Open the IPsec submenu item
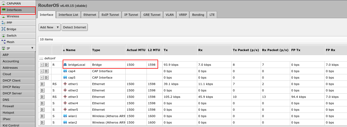The image size is (347, 127). 17,119
